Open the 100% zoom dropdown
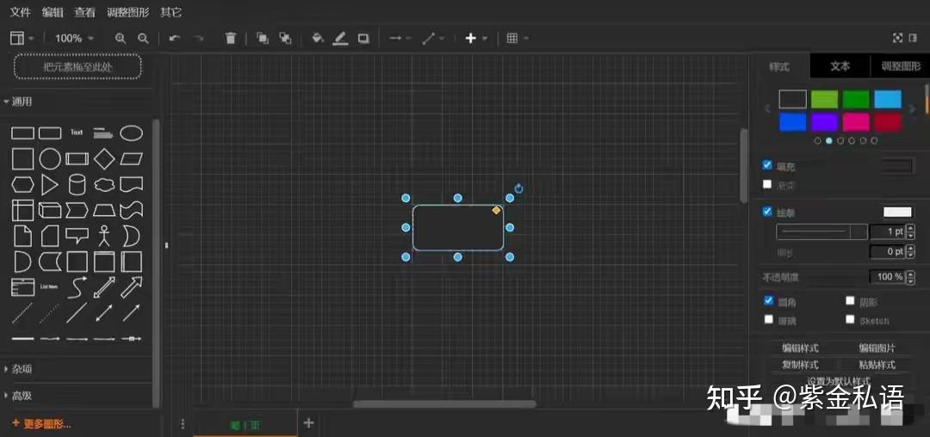 click(74, 39)
